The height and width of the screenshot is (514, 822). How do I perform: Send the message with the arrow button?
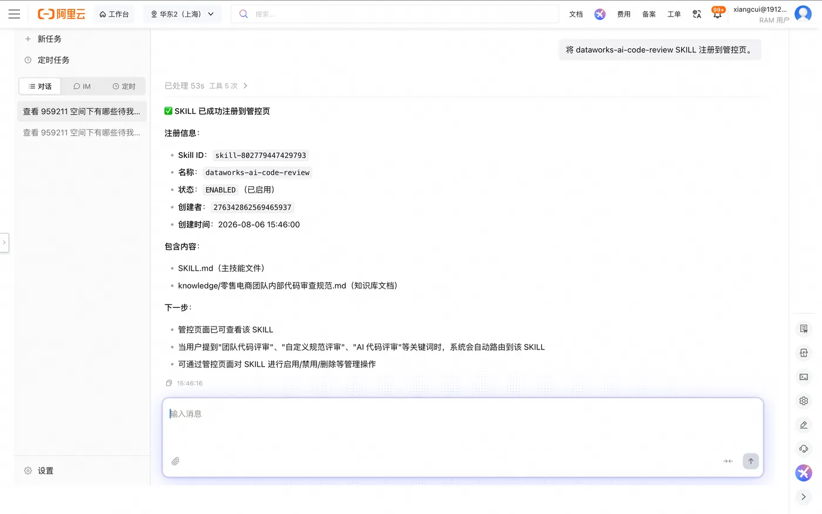750,461
